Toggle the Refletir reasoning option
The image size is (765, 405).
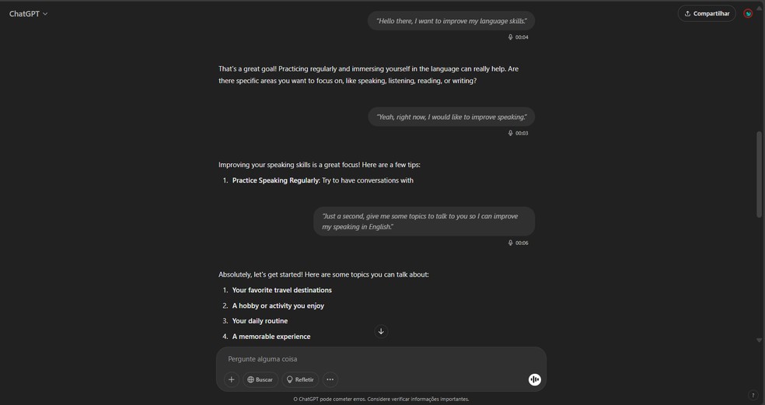click(300, 379)
